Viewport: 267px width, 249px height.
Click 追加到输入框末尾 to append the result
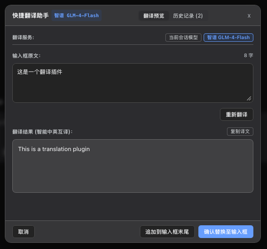[x=167, y=232]
